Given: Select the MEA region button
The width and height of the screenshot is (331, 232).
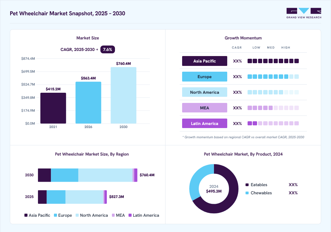Looking at the screenshot, I should tap(205, 108).
